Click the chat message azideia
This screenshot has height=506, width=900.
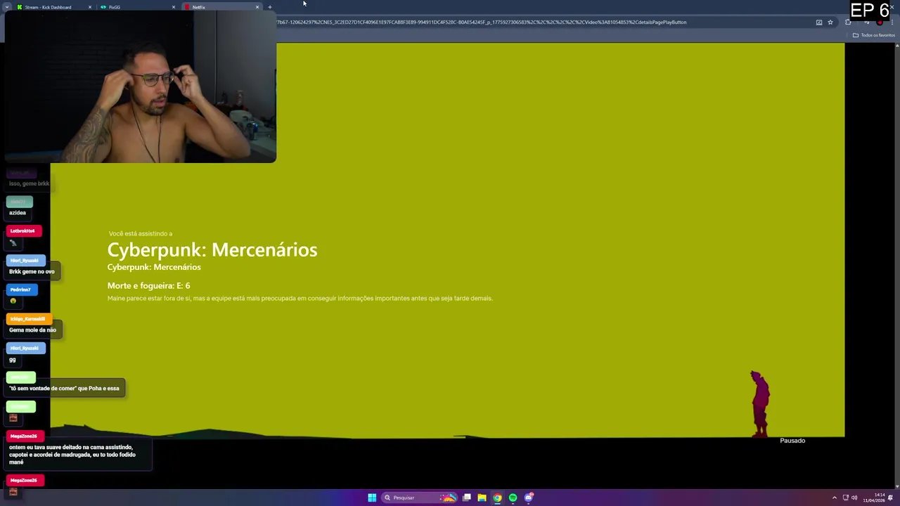(x=18, y=212)
